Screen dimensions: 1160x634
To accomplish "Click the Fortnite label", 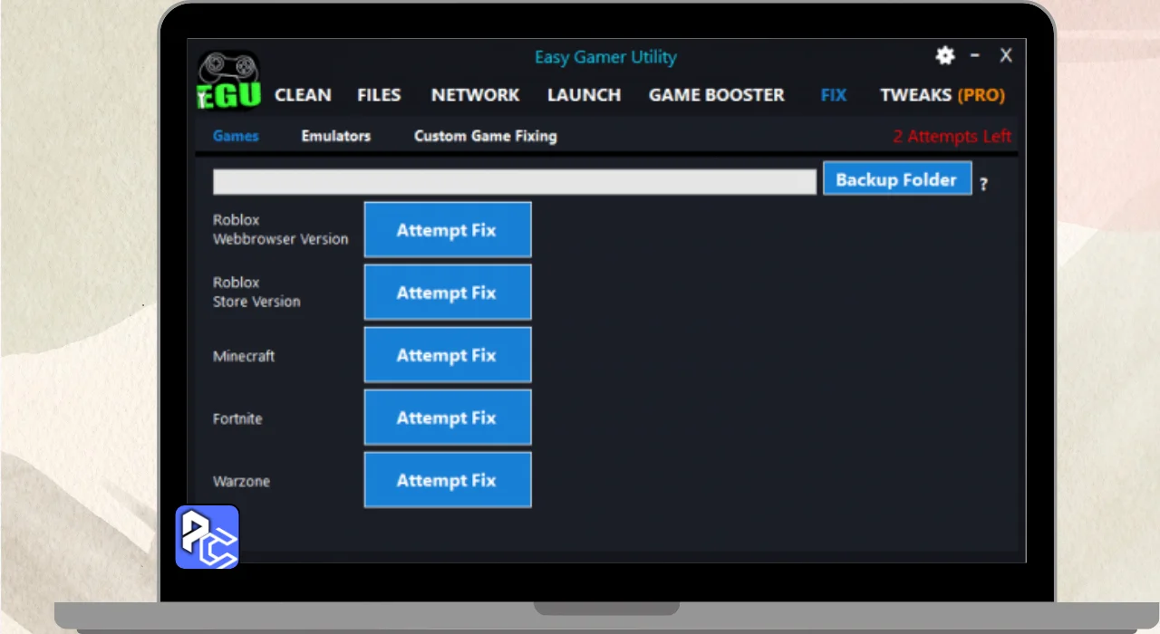I will [237, 418].
